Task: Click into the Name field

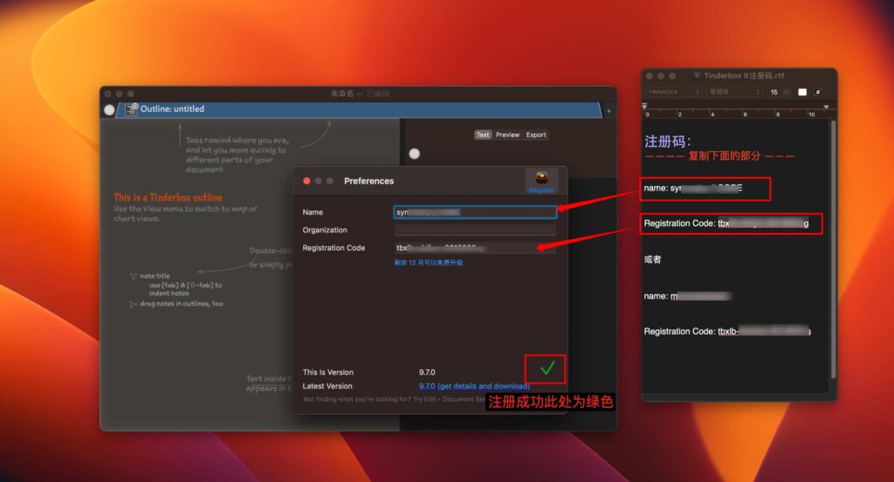Action: coord(475,212)
